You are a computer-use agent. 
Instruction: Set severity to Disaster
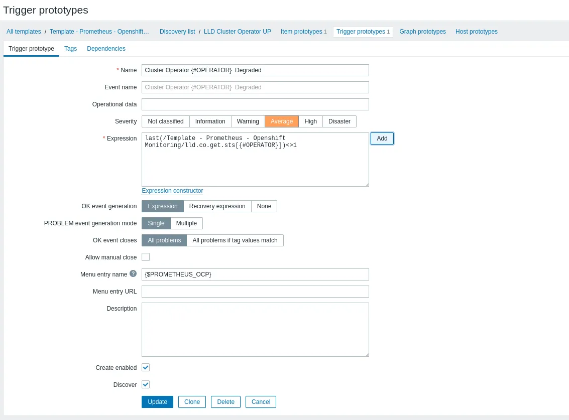(x=339, y=121)
